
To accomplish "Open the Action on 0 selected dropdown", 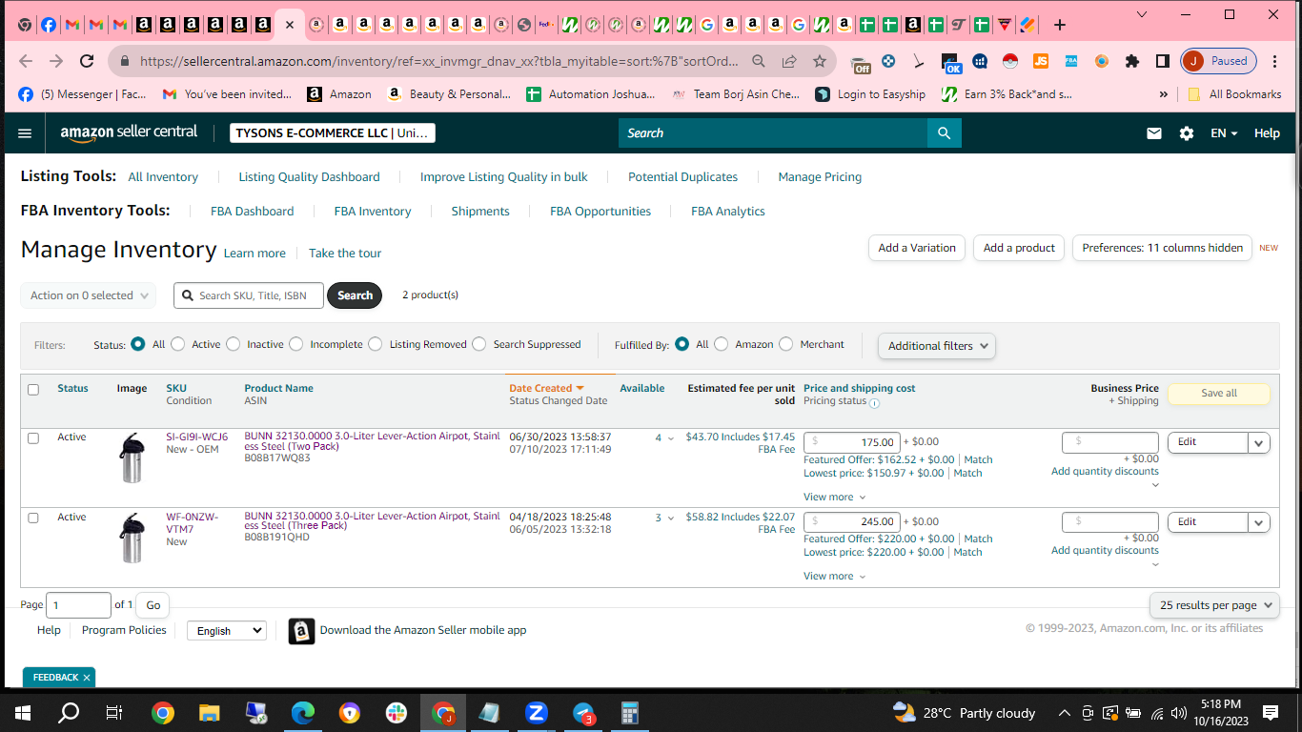I will [89, 295].
